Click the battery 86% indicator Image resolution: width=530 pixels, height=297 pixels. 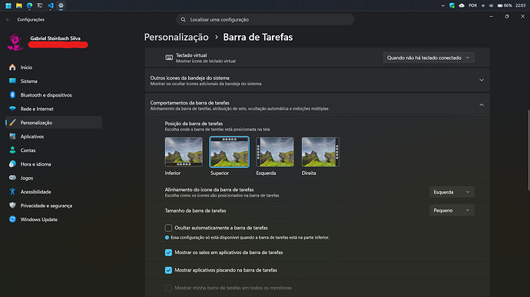[x=505, y=5]
